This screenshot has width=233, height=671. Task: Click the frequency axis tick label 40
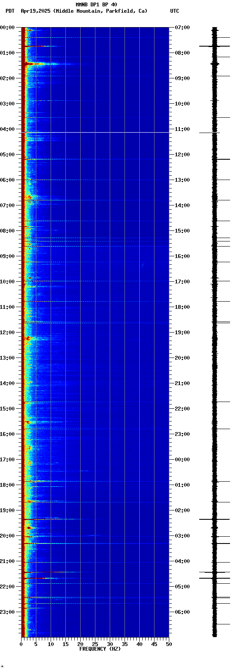[139, 644]
